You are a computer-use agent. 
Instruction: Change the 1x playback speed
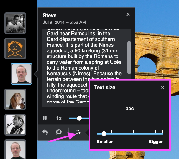click(59, 118)
